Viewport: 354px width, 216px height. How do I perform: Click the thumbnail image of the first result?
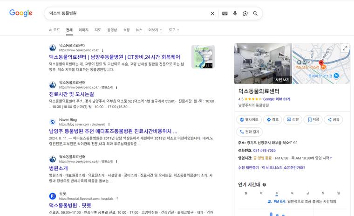(x=203, y=56)
